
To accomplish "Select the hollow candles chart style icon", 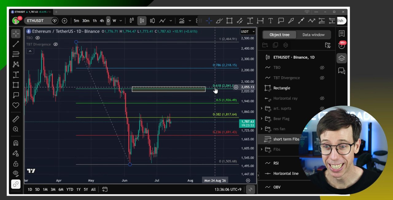I will point(152,21).
